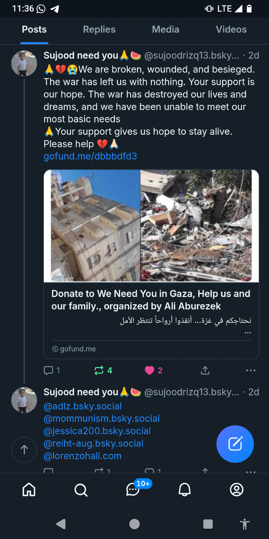The height and width of the screenshot is (539, 269).
Task: Switch to the Replies tab
Action: [99, 29]
